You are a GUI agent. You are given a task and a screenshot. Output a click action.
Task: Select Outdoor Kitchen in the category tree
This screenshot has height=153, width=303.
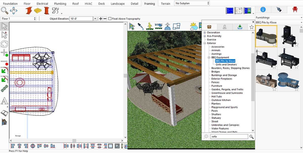(x=221, y=100)
